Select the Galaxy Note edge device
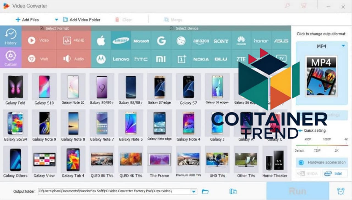Viewport: 352px width, 200px height. (x=159, y=126)
